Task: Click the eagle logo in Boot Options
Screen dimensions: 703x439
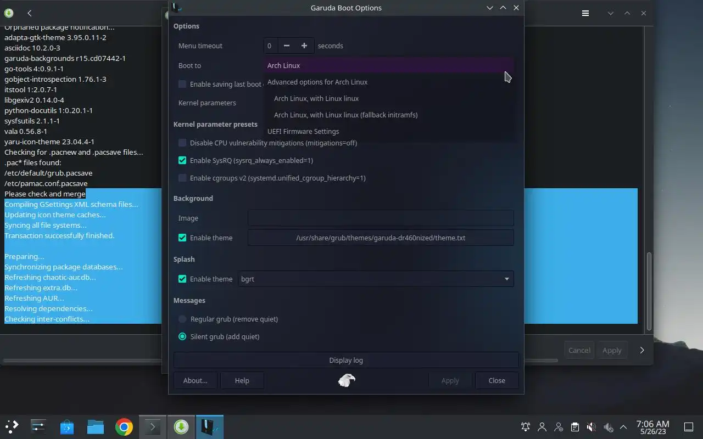Action: (x=347, y=380)
